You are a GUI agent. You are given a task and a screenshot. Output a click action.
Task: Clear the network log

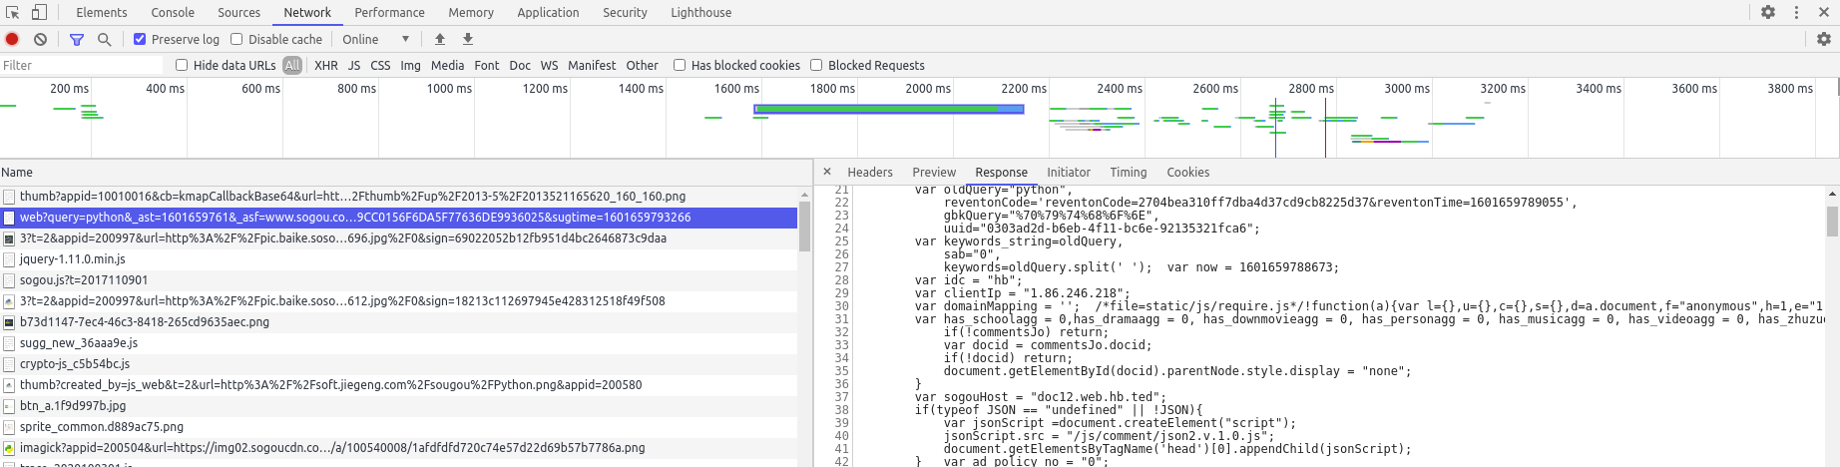pos(40,39)
